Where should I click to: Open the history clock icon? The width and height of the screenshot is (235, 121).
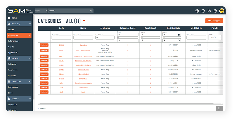pos(203,11)
